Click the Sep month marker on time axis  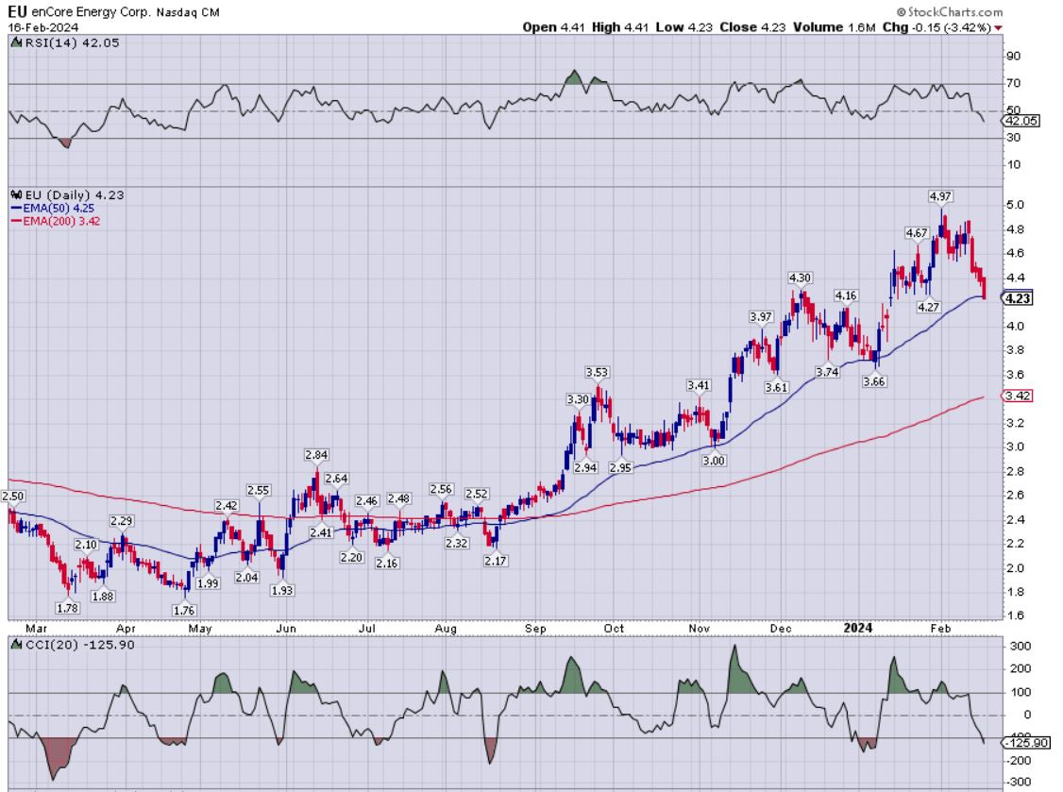coord(535,629)
